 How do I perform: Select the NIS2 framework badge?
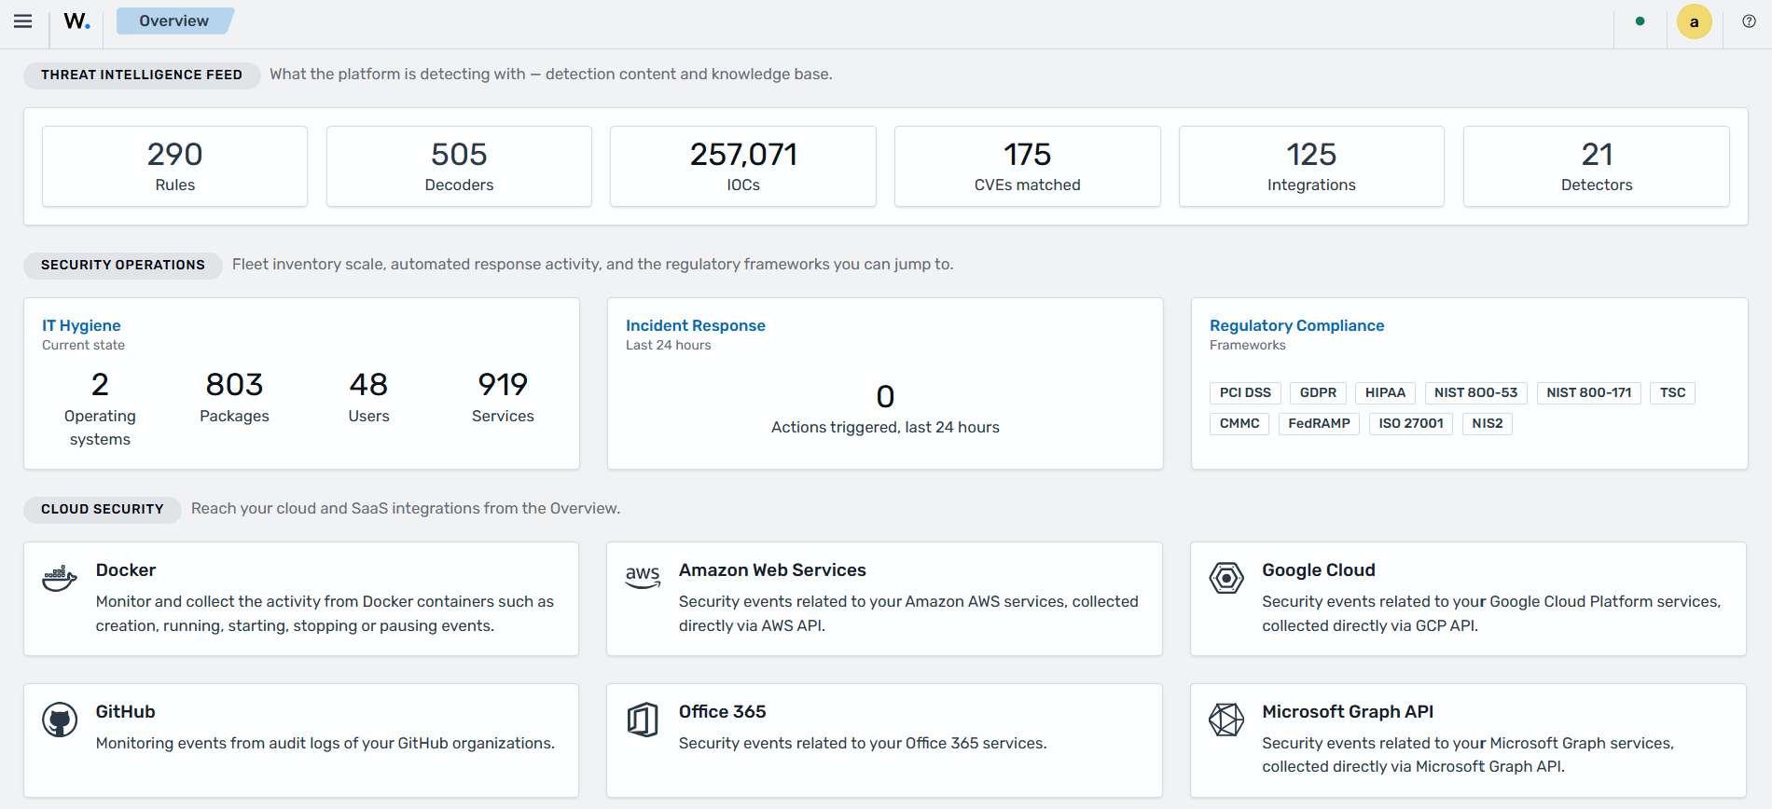click(x=1487, y=424)
